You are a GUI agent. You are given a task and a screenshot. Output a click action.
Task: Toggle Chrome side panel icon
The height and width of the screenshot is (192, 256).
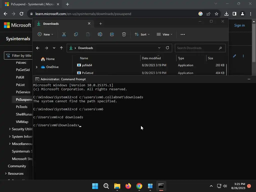tap(234, 14)
